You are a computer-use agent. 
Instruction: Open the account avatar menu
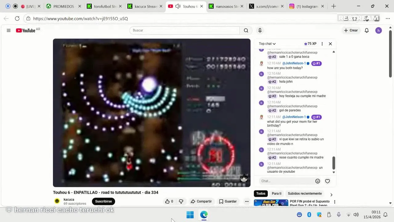pos(379,30)
